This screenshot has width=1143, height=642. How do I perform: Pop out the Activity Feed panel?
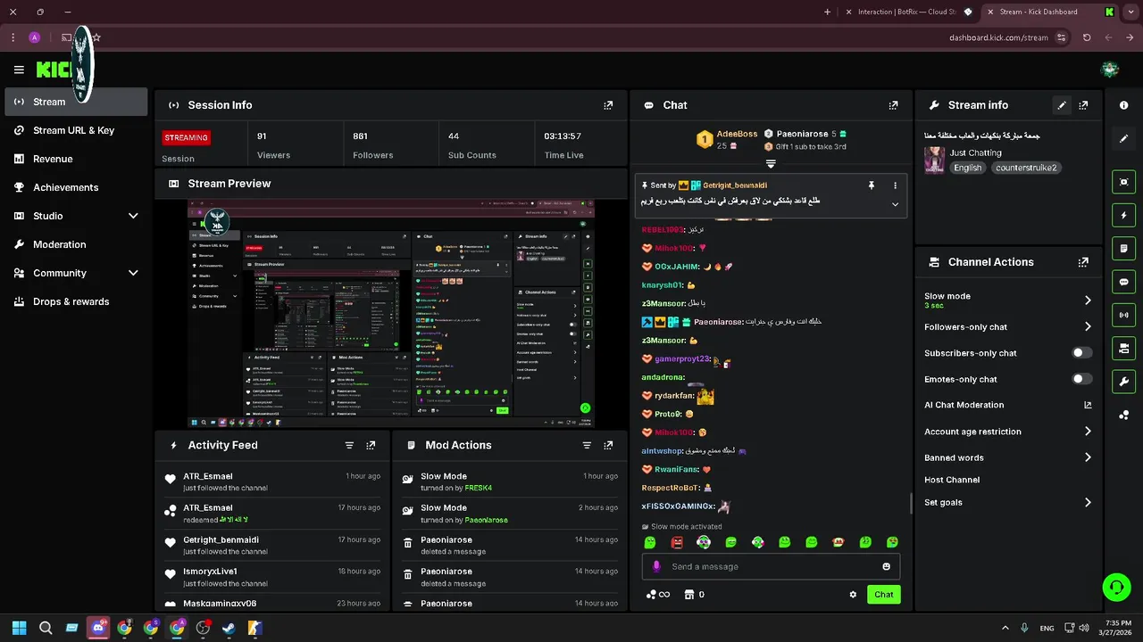point(371,445)
